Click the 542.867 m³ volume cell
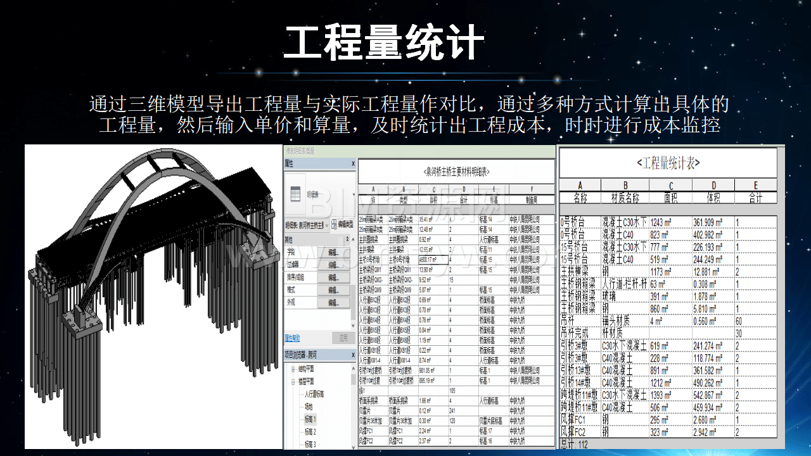811x456 pixels. (713, 395)
